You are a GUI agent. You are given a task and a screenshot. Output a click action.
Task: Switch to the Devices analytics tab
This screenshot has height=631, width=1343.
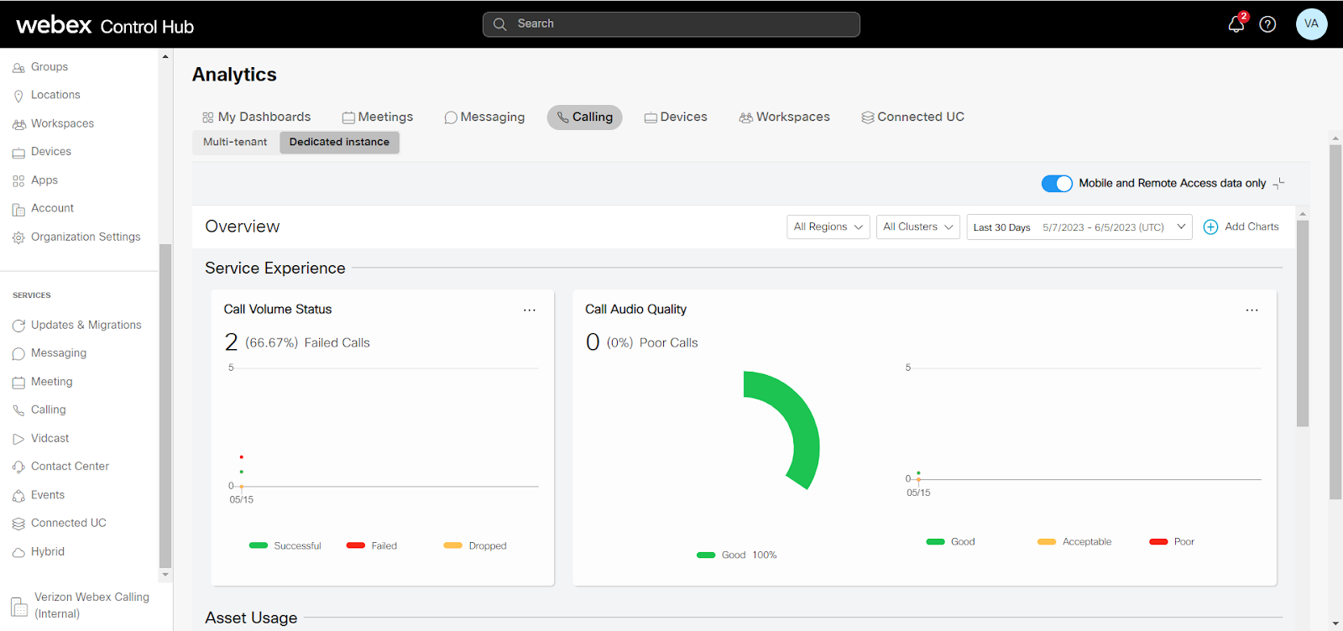pyautogui.click(x=676, y=117)
